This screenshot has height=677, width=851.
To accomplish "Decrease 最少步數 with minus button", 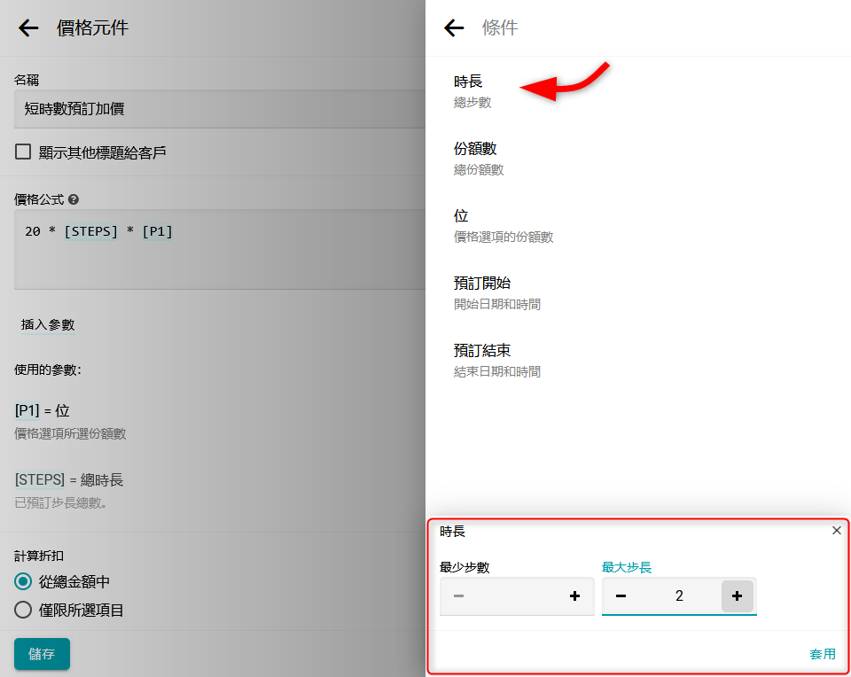I will pyautogui.click(x=458, y=596).
